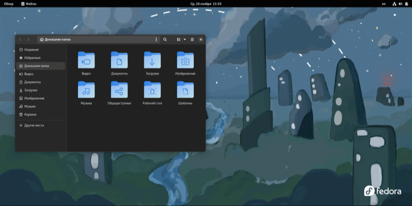The height and width of the screenshot is (206, 412).
Task: Open the Видео folder icon
Action: (86, 61)
